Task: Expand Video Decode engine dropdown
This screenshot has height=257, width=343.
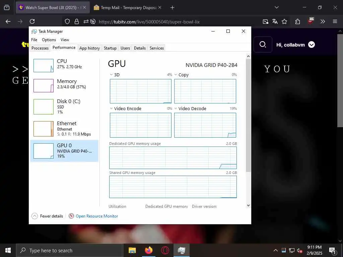Action: point(176,108)
